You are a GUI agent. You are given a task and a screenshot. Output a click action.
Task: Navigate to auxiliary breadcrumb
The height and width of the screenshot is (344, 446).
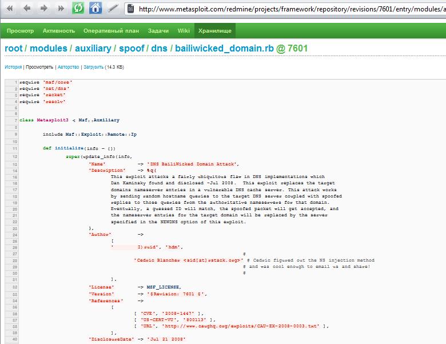93,49
